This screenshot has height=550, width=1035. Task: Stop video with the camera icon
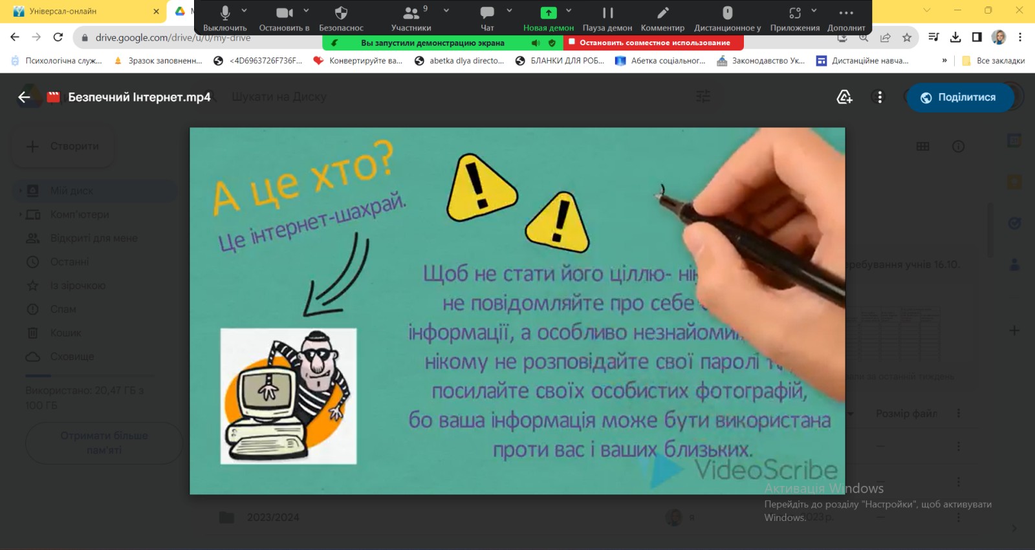tap(284, 17)
